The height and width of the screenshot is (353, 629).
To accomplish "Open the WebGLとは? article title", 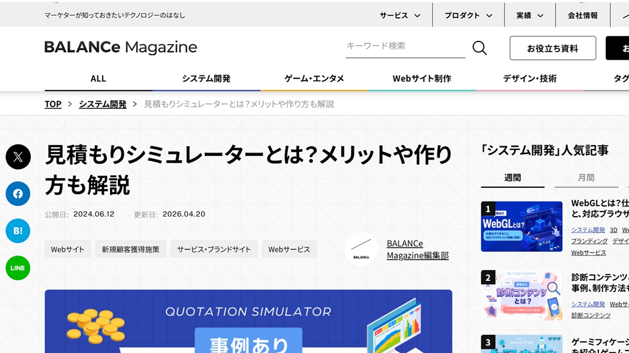I will point(600,209).
